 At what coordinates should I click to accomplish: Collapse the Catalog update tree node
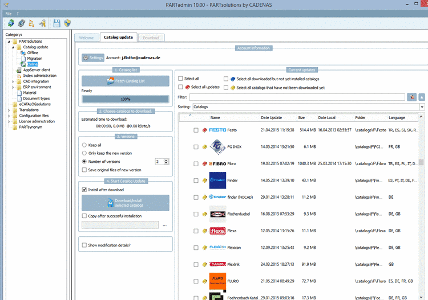(x=13, y=47)
